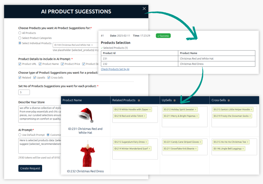The image size is (263, 184).
Task: Click help icon beside UpSells header
Action: (x=174, y=100)
